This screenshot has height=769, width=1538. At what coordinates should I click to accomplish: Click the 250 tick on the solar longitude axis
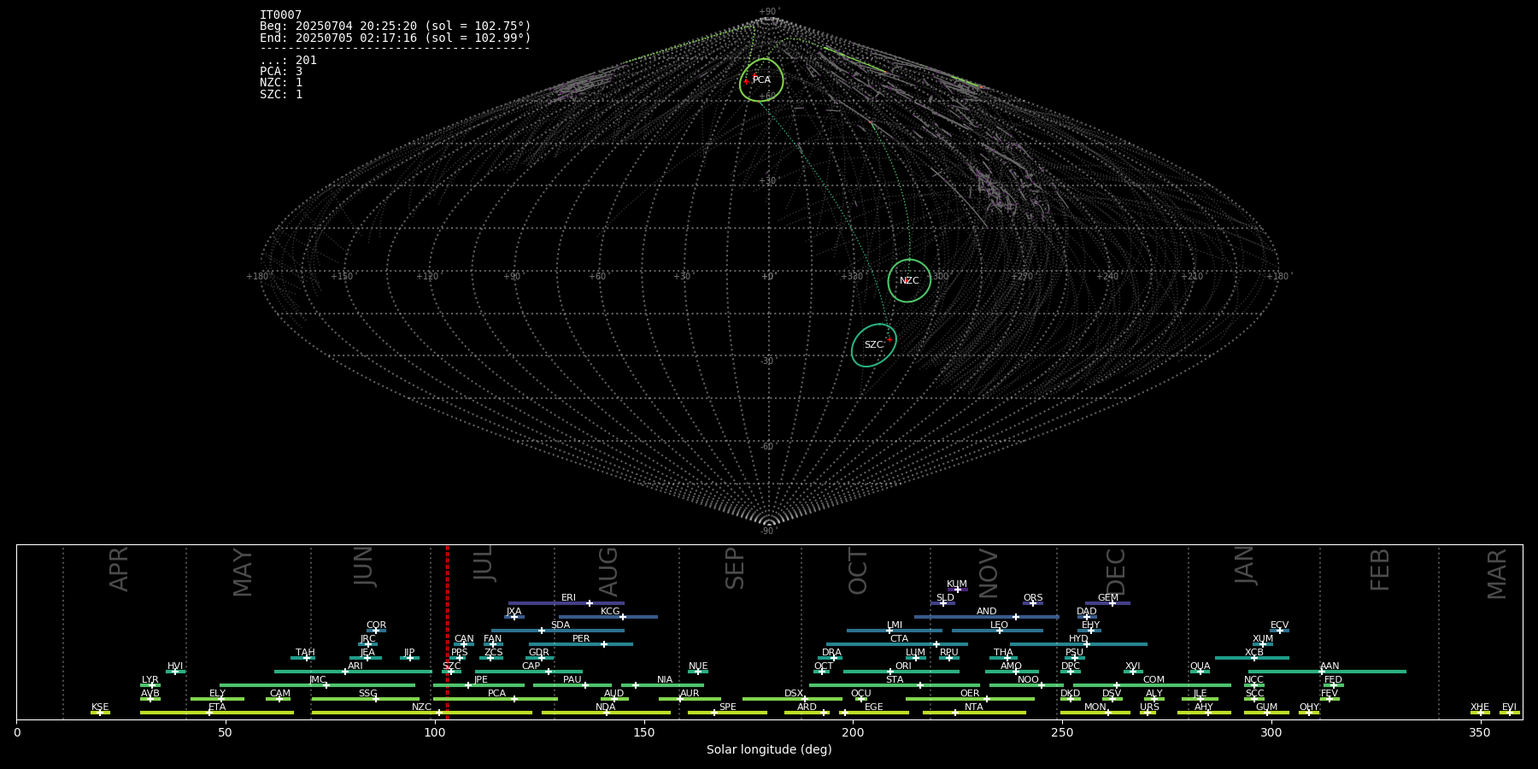coord(1062,732)
